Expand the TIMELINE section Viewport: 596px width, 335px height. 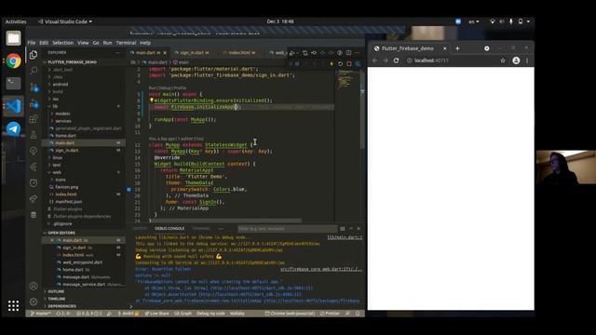coord(56,299)
